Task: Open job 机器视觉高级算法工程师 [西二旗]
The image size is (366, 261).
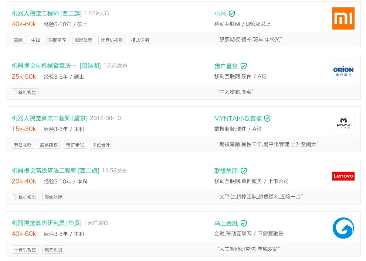Action: (x=55, y=171)
